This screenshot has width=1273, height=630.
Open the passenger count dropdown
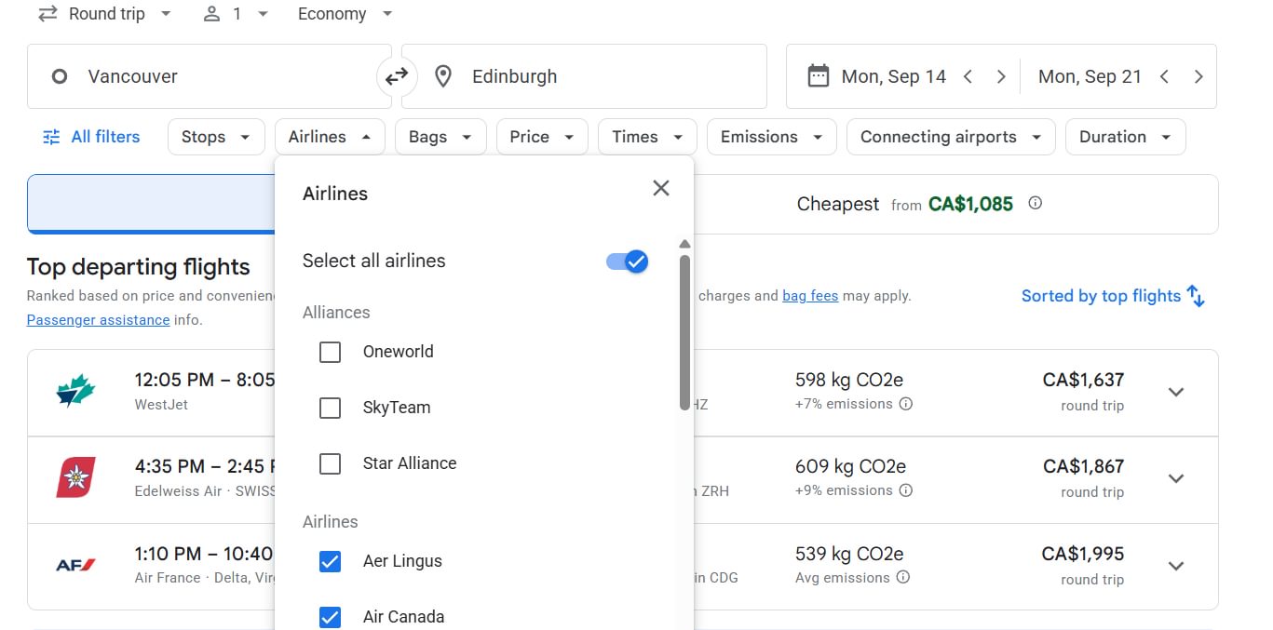point(237,14)
